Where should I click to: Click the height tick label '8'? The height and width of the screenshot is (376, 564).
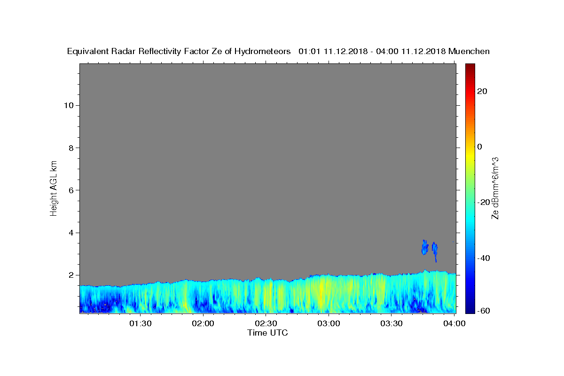pyautogui.click(x=71, y=148)
